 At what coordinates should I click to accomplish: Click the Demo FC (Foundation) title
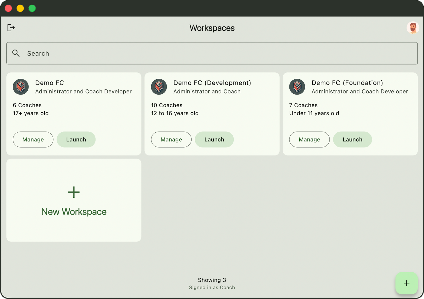pos(347,83)
